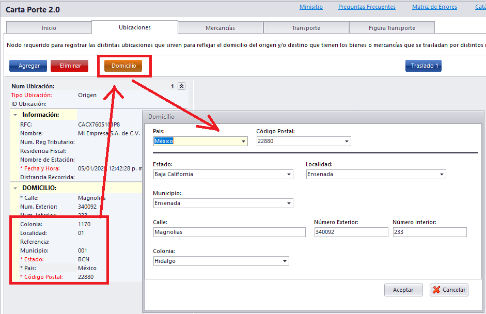This screenshot has height=314, width=486.
Task: Open the Código Postal dropdown
Action: (x=347, y=142)
